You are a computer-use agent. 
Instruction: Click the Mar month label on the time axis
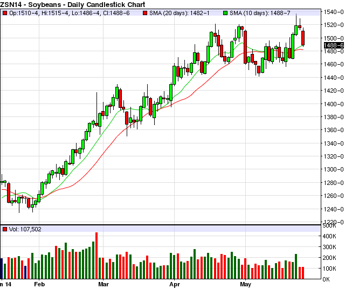pyautogui.click(x=103, y=284)
